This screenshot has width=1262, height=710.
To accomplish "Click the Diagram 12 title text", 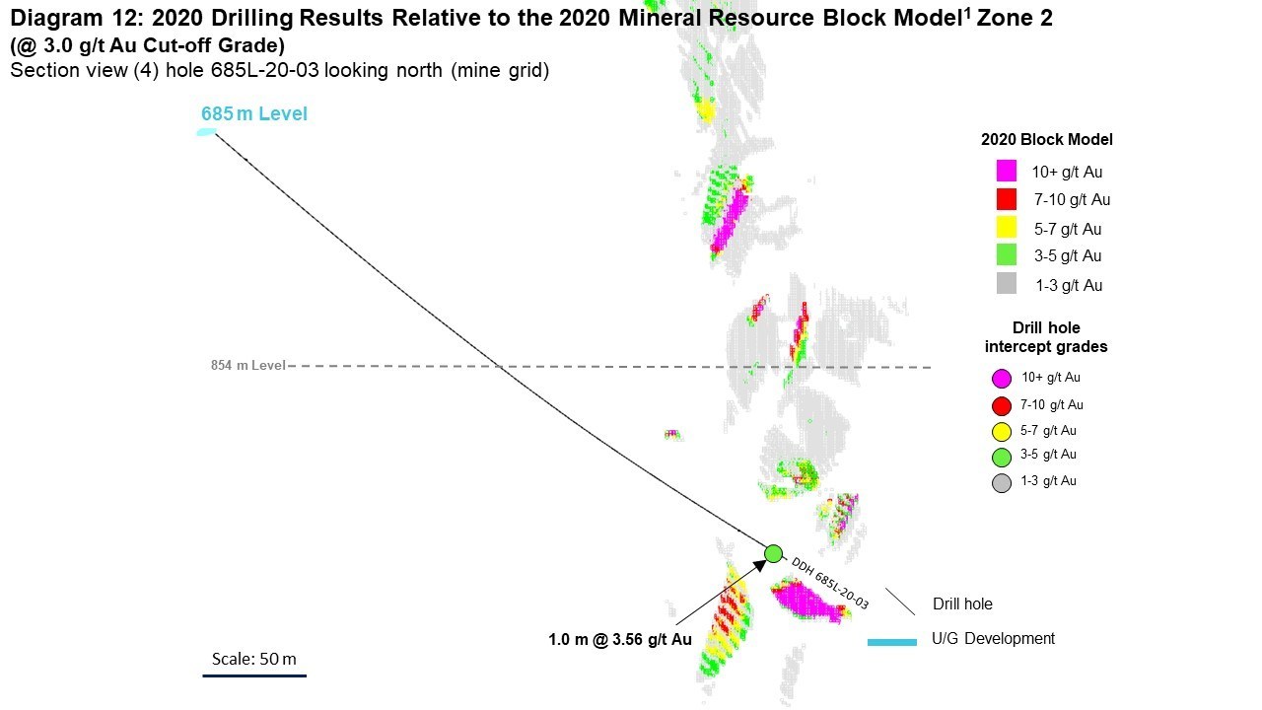I will tap(530, 19).
